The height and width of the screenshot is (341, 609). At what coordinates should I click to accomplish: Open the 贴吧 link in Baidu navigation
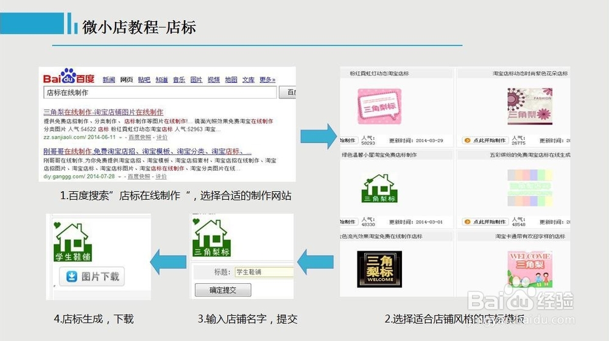pyautogui.click(x=144, y=80)
